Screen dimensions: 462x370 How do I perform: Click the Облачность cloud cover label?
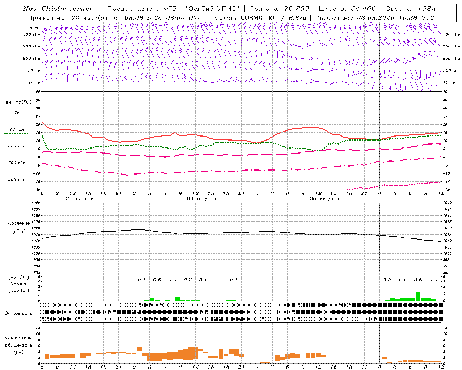[x=18, y=314]
